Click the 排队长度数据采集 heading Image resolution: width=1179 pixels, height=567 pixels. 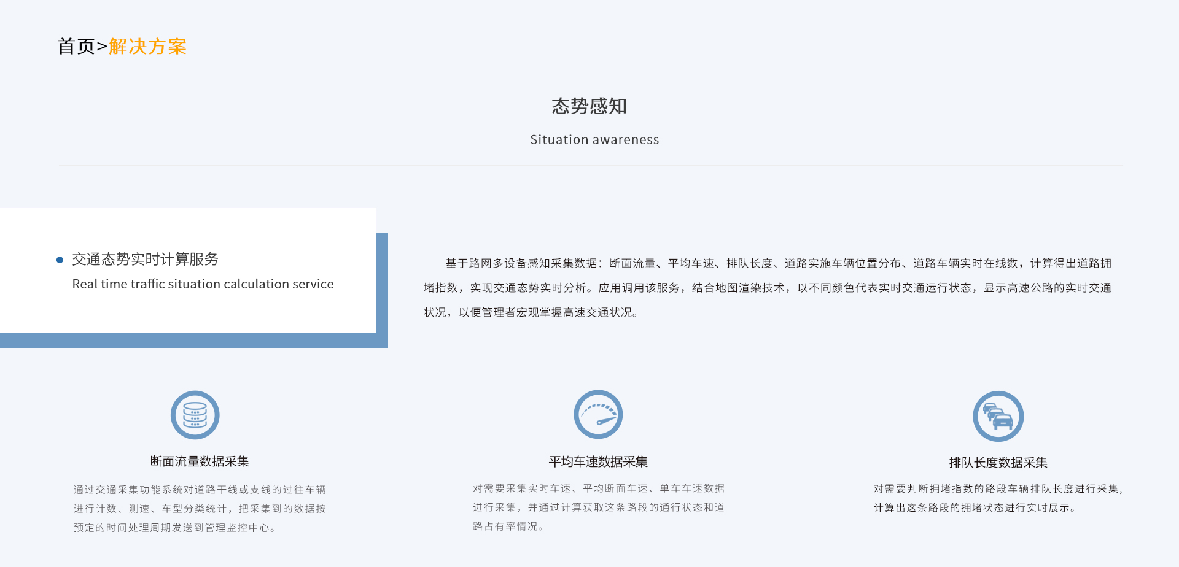[x=998, y=463]
